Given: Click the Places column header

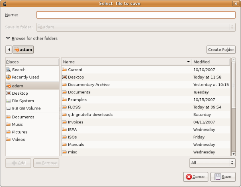Looking at the screenshot, I should tap(32, 62).
